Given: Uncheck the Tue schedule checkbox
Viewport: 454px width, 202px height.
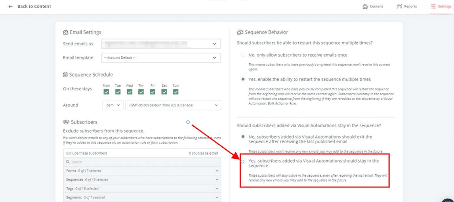Looking at the screenshot, I should click(118, 92).
